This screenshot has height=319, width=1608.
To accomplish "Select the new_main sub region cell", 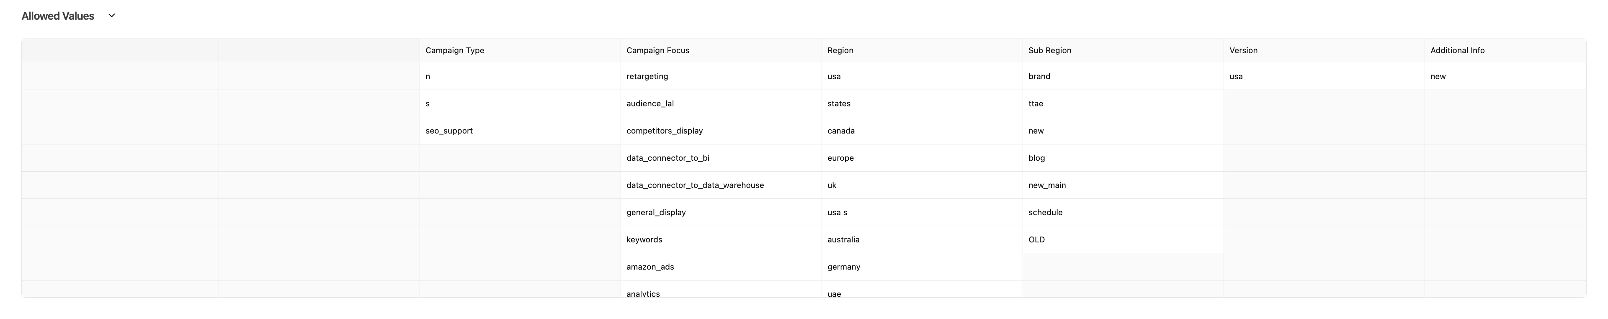I will pyautogui.click(x=1047, y=185).
